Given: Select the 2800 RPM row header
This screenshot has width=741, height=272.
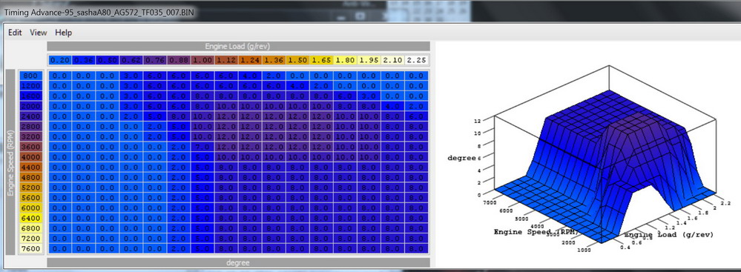Looking at the screenshot, I should tap(30, 127).
